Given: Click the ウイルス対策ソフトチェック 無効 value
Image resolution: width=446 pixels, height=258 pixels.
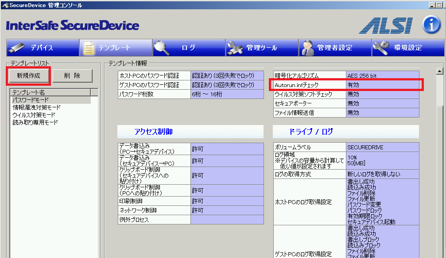Looking at the screenshot, I should tap(382, 94).
